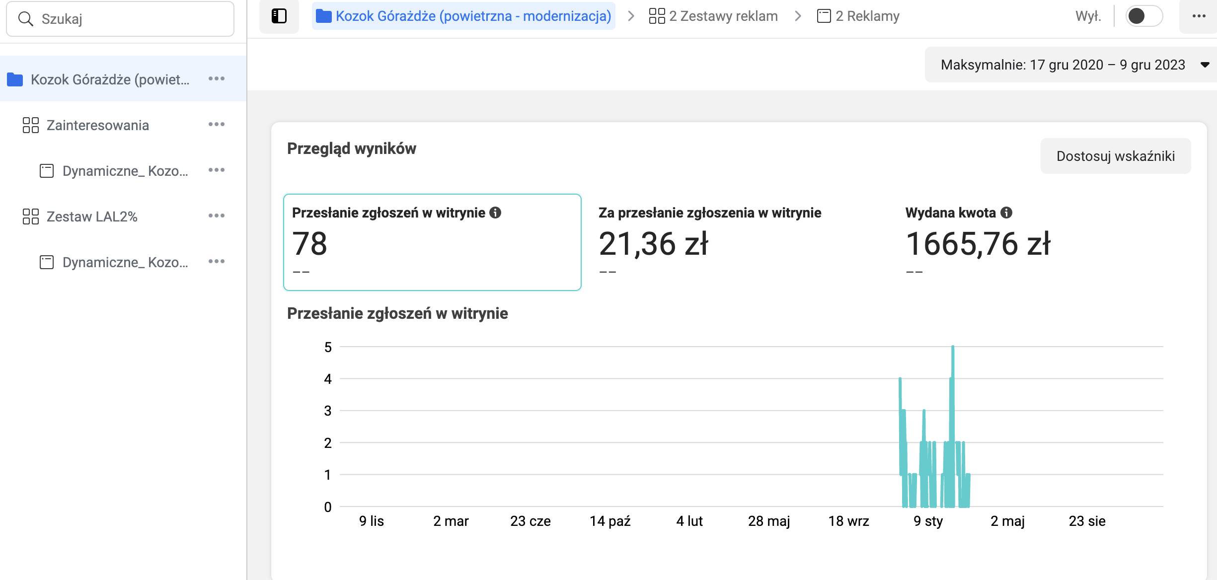Click info icon next to Wydana kwota
The height and width of the screenshot is (580, 1217).
[1006, 213]
